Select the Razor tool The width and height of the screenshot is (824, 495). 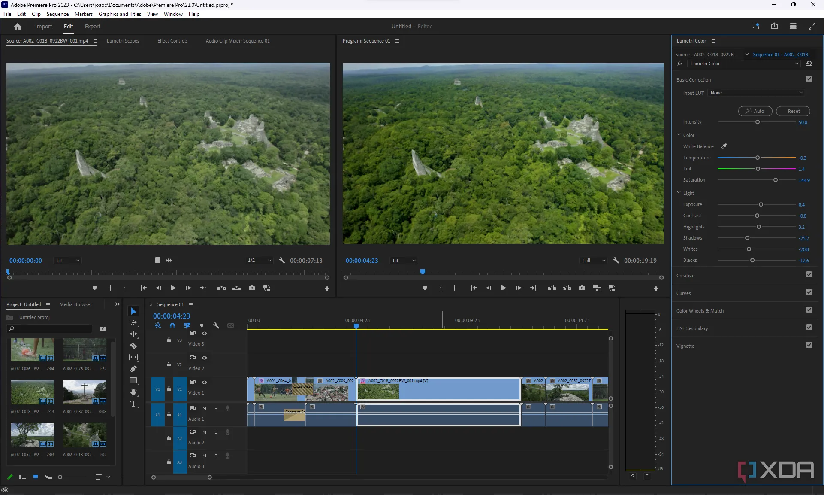coord(133,346)
